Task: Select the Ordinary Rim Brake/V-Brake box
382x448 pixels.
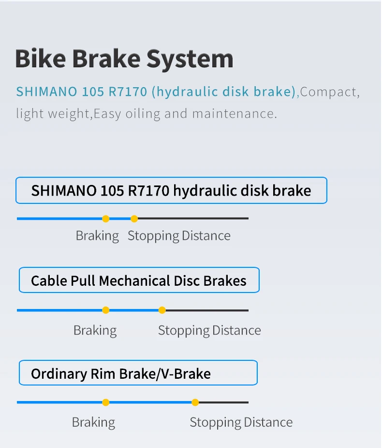Action: pyautogui.click(x=138, y=373)
